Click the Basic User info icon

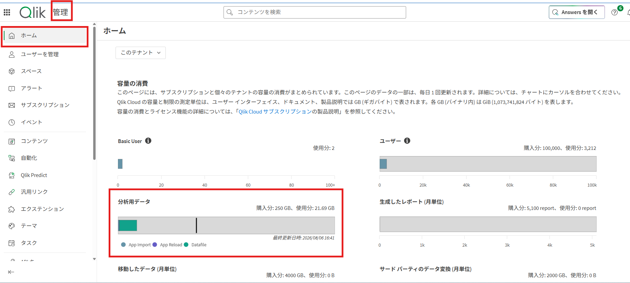tap(148, 141)
